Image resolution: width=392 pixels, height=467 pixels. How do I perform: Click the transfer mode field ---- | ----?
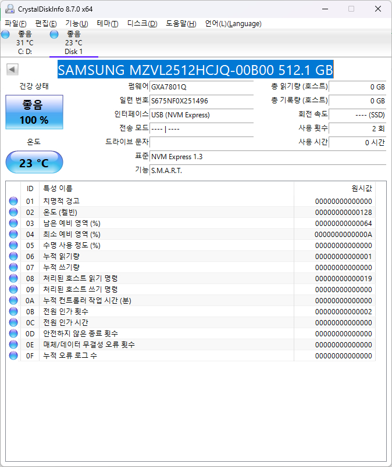coord(201,129)
